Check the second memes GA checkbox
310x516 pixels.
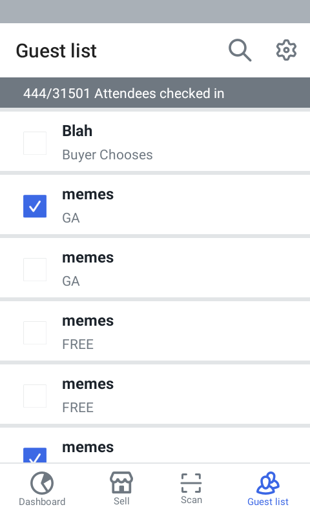pos(35,270)
